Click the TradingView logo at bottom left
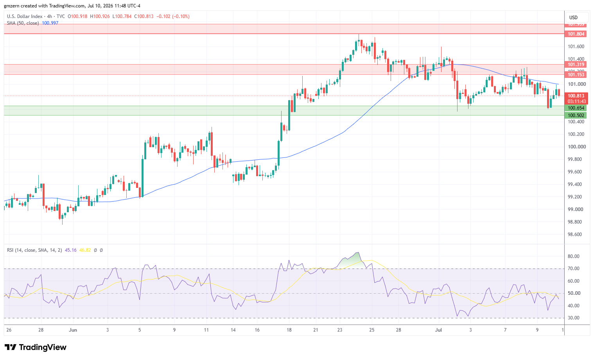Screen dimensions: 594x359 (36, 347)
